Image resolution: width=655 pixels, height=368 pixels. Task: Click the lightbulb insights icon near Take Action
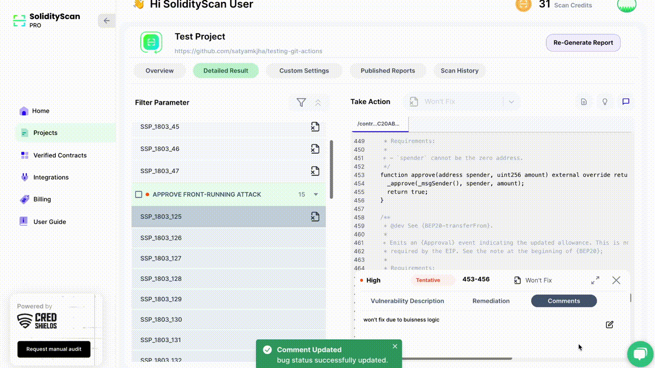pos(605,102)
